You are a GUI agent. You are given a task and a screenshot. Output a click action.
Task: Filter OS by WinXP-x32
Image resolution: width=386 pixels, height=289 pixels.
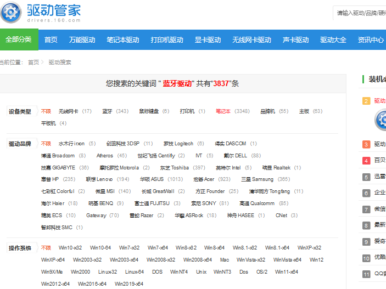click(x=309, y=248)
